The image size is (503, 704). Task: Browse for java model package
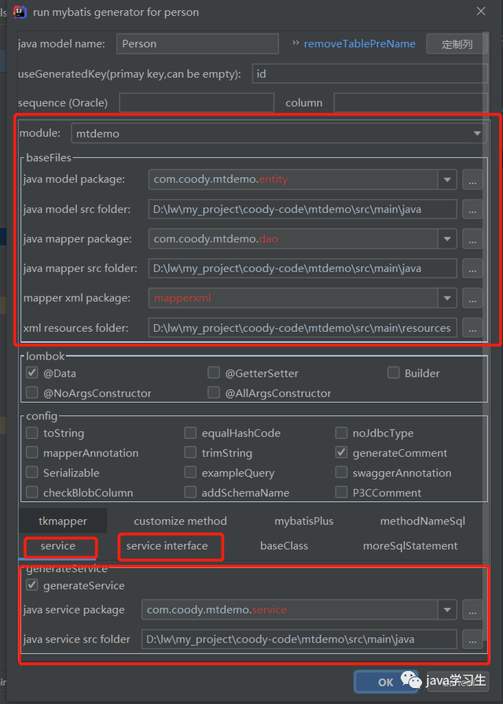472,179
